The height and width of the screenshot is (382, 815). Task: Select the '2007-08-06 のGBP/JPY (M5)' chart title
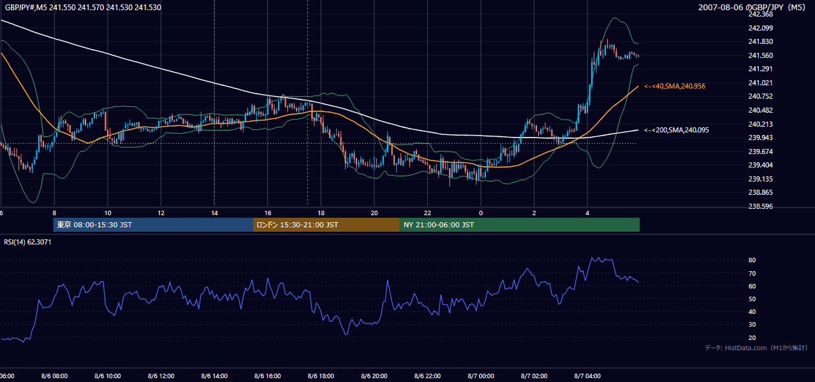click(753, 8)
